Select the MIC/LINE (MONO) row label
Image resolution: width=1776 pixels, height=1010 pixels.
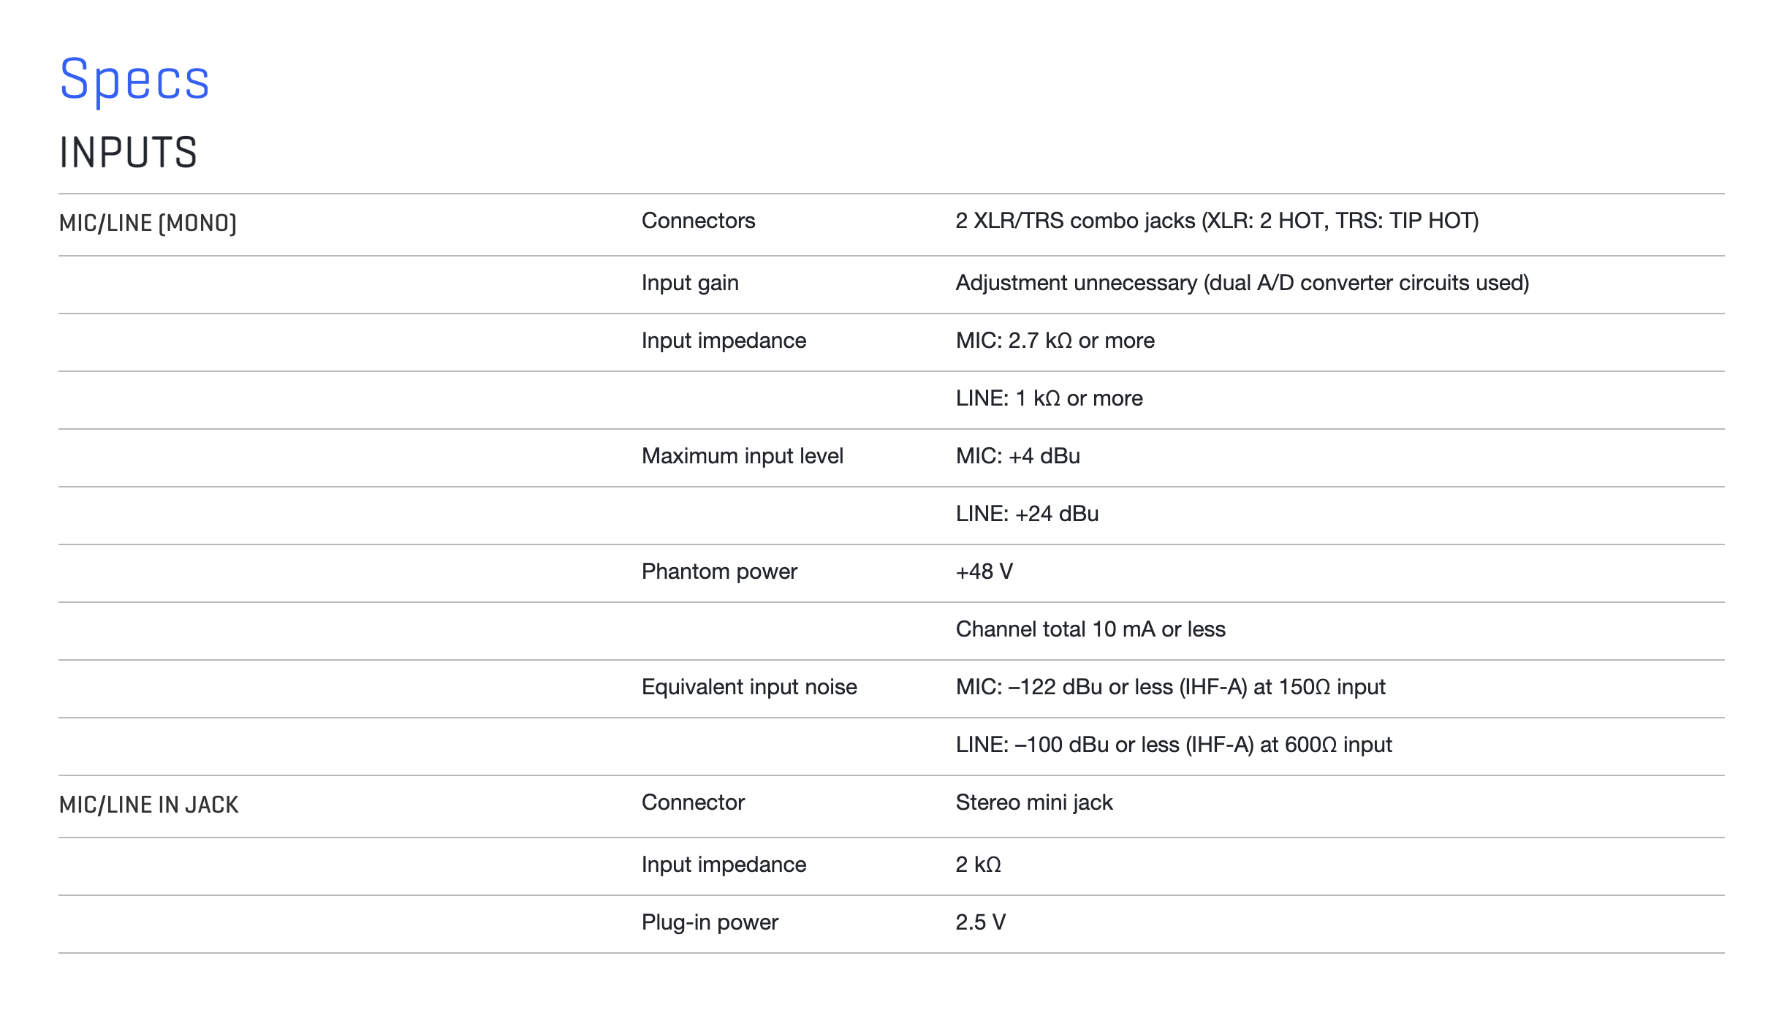coord(148,223)
